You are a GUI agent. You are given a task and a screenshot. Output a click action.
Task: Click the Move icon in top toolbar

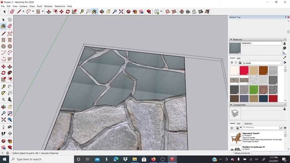(x=62, y=12)
